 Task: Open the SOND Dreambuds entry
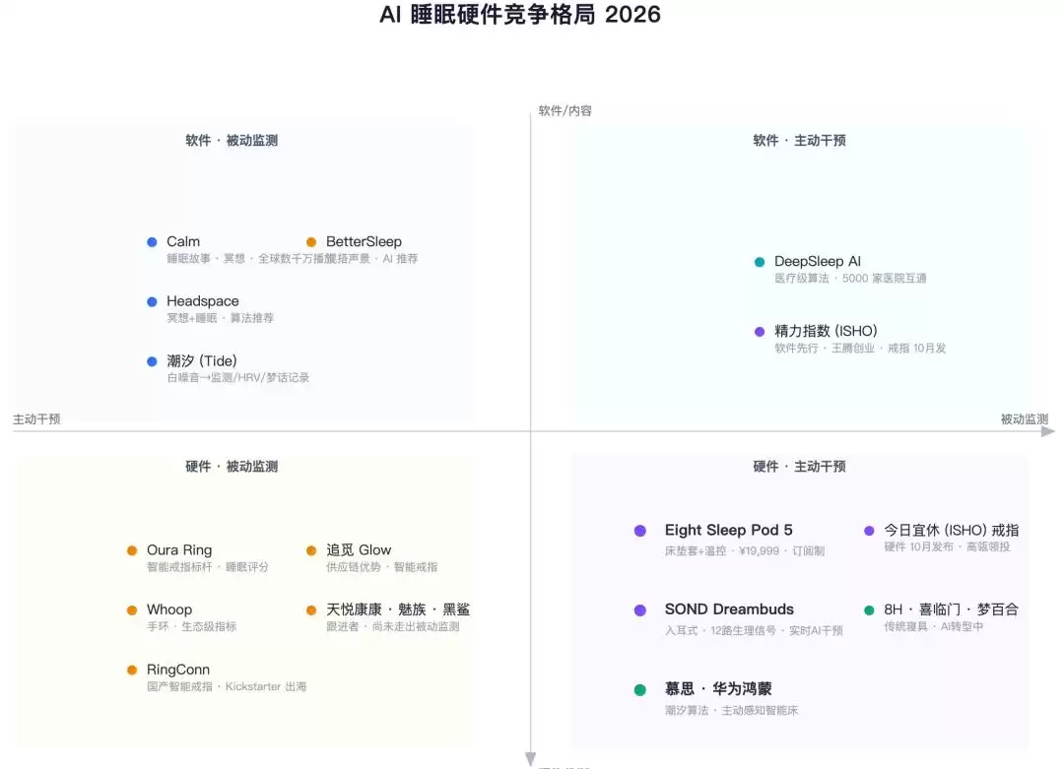tap(729, 609)
